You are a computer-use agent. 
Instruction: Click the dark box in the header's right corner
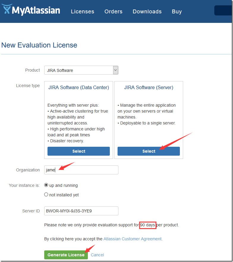tap(223, 10)
